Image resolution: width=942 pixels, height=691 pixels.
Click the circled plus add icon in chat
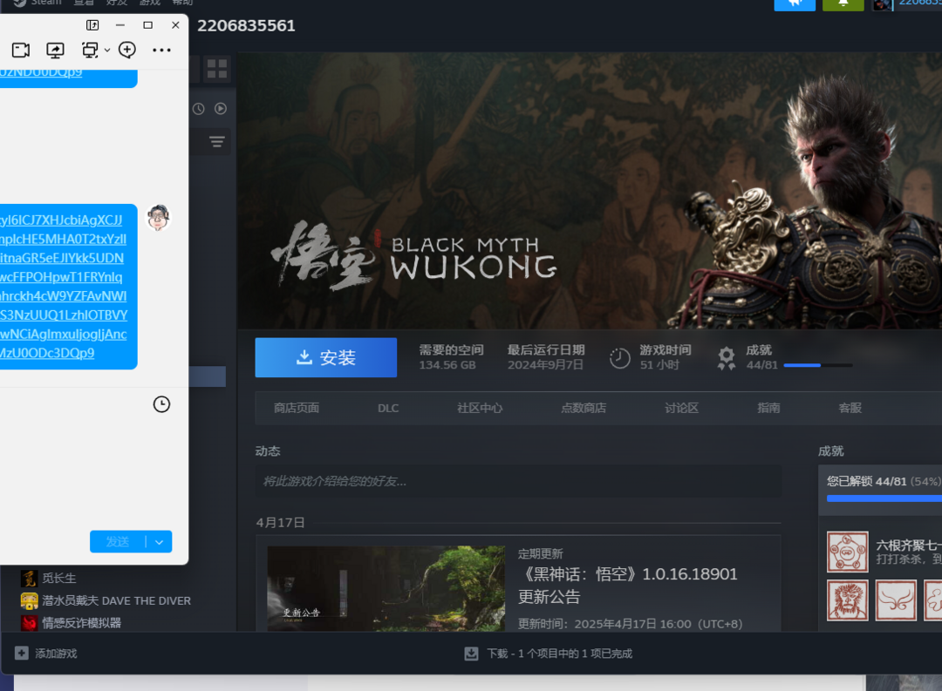click(127, 50)
